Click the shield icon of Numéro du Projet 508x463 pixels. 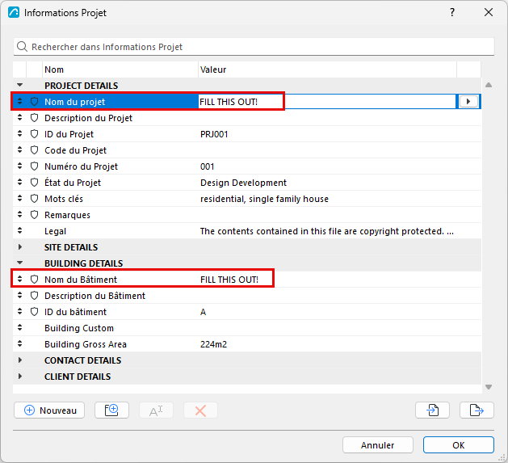[35, 166]
